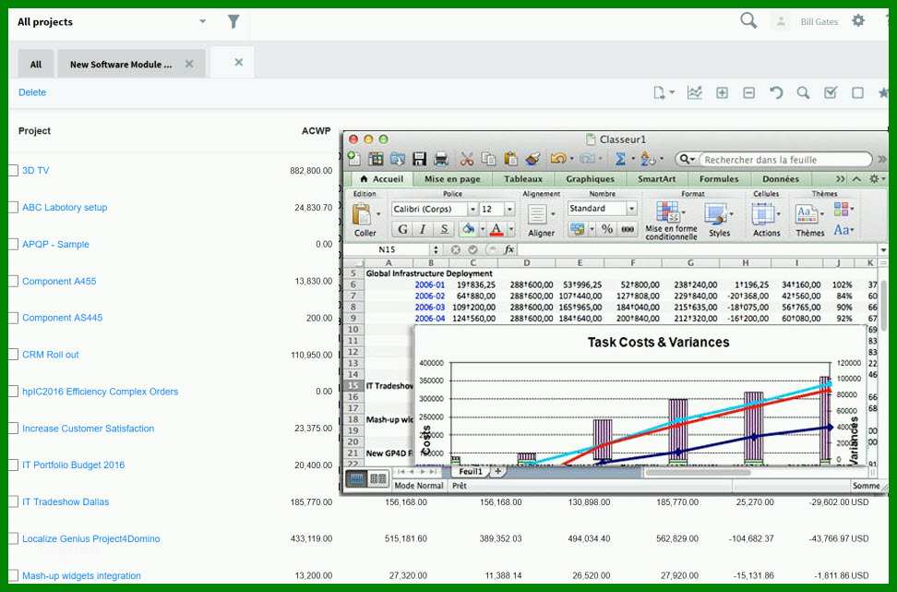Click the magnifier icon in the project toolbar
897x592 pixels.
[x=803, y=92]
